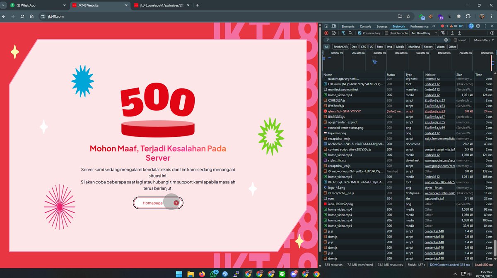Bookmark this page with star icon
Viewport: 497px width, 278px height.
[408, 17]
